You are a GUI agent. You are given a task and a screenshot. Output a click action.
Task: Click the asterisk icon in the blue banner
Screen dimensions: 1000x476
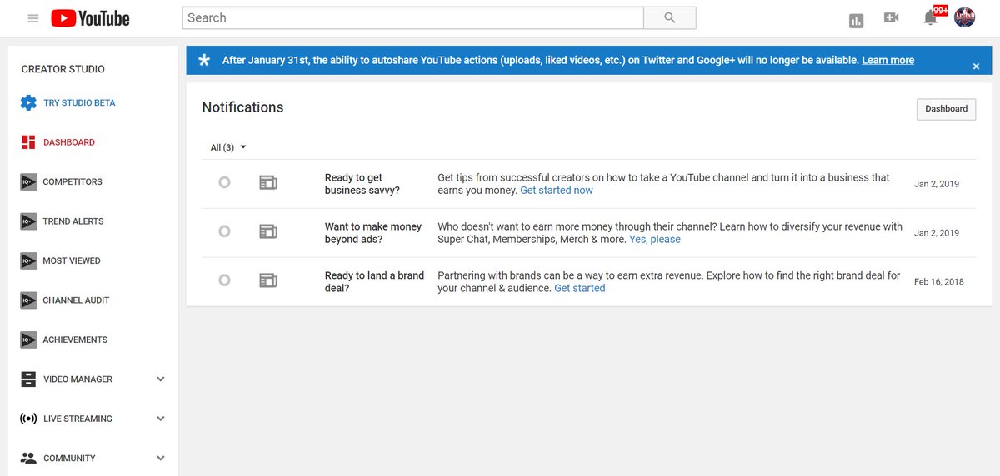pos(204,61)
